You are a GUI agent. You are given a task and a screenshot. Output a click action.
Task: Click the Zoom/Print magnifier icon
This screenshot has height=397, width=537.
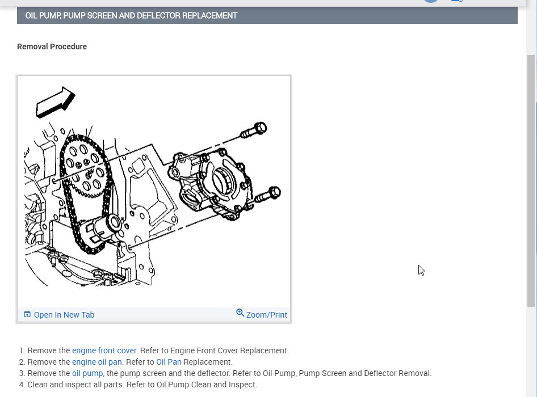(240, 312)
